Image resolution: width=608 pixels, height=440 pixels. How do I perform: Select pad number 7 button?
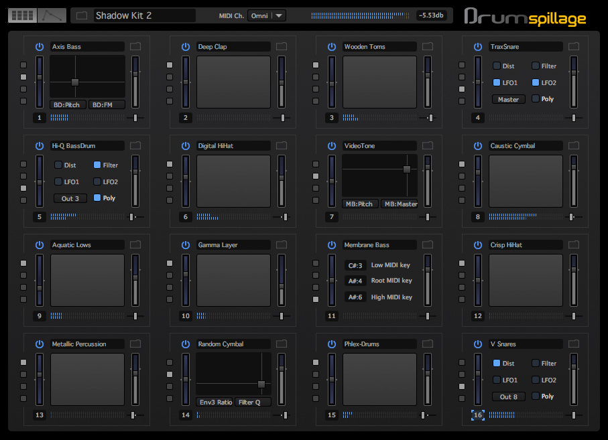point(332,217)
